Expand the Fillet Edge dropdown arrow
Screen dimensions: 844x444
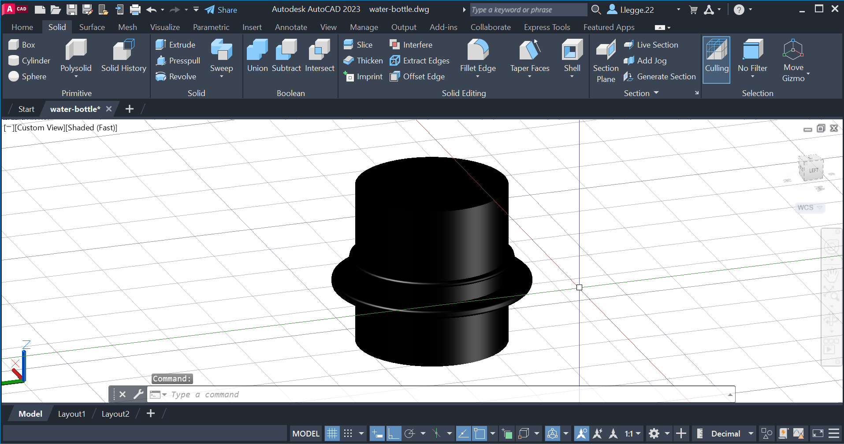pos(478,77)
